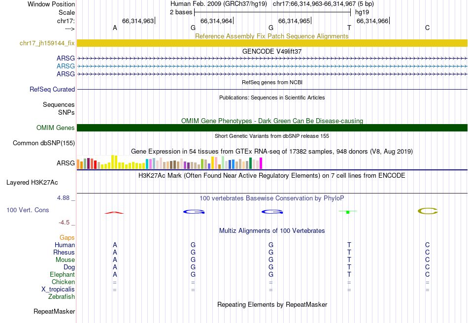Click the SNPs publications track label

[67, 112]
